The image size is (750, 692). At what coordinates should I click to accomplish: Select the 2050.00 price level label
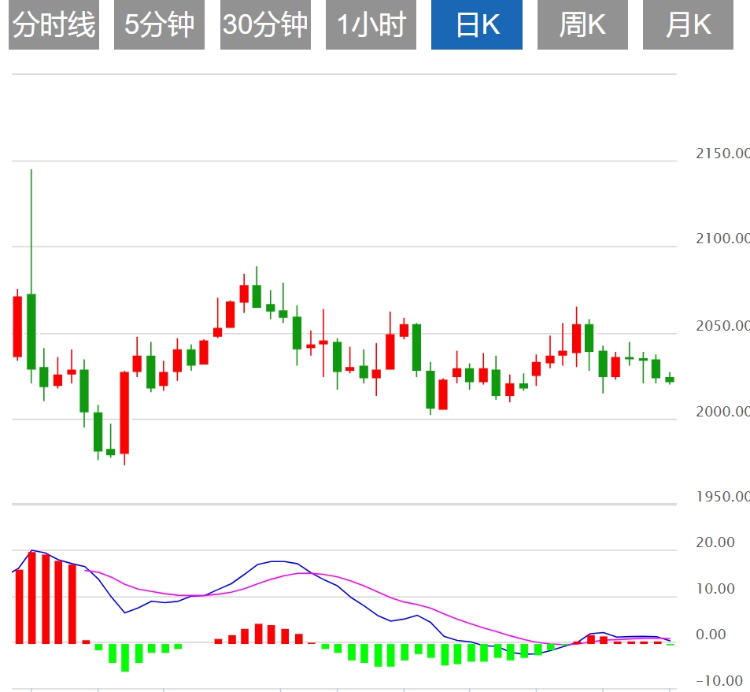(x=722, y=326)
